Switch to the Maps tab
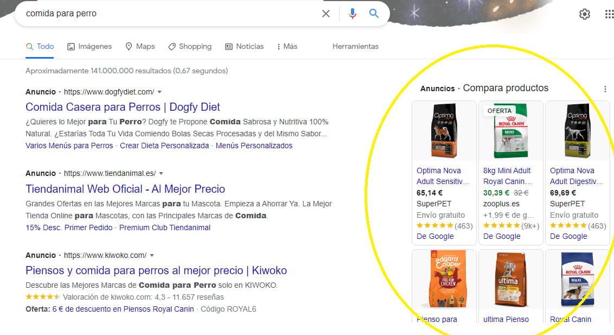Image resolution: width=614 pixels, height=335 pixels. pyautogui.click(x=140, y=47)
